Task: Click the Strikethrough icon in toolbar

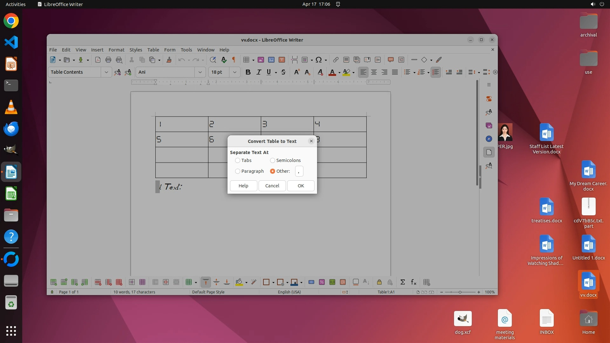Action: pos(283,72)
